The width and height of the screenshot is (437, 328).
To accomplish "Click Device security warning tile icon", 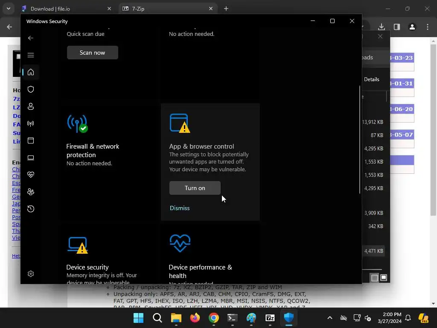I will click(x=78, y=245).
